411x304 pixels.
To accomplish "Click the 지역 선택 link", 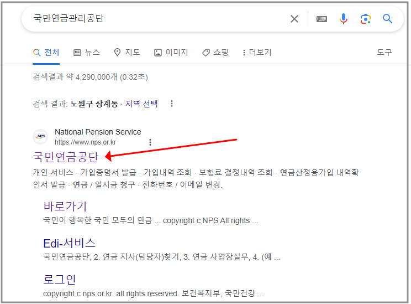I will click(x=141, y=104).
